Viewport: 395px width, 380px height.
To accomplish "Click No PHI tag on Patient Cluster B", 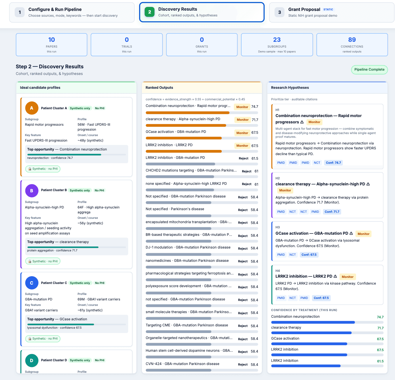I will pyautogui.click(x=99, y=190).
